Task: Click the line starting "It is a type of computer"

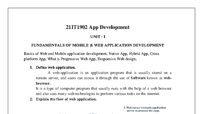Action: pyautogui.click(x=104, y=88)
